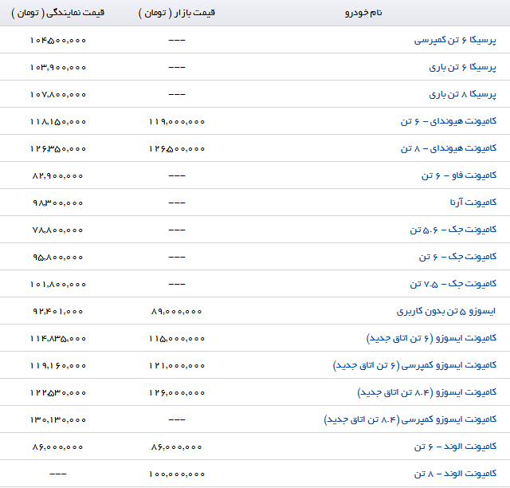Select market price ۱۲۱,۰۰۰,۰۰۰
510x488 pixels.
click(177, 365)
